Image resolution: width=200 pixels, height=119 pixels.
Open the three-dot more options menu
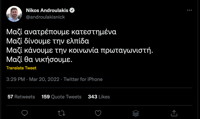pos(189,10)
